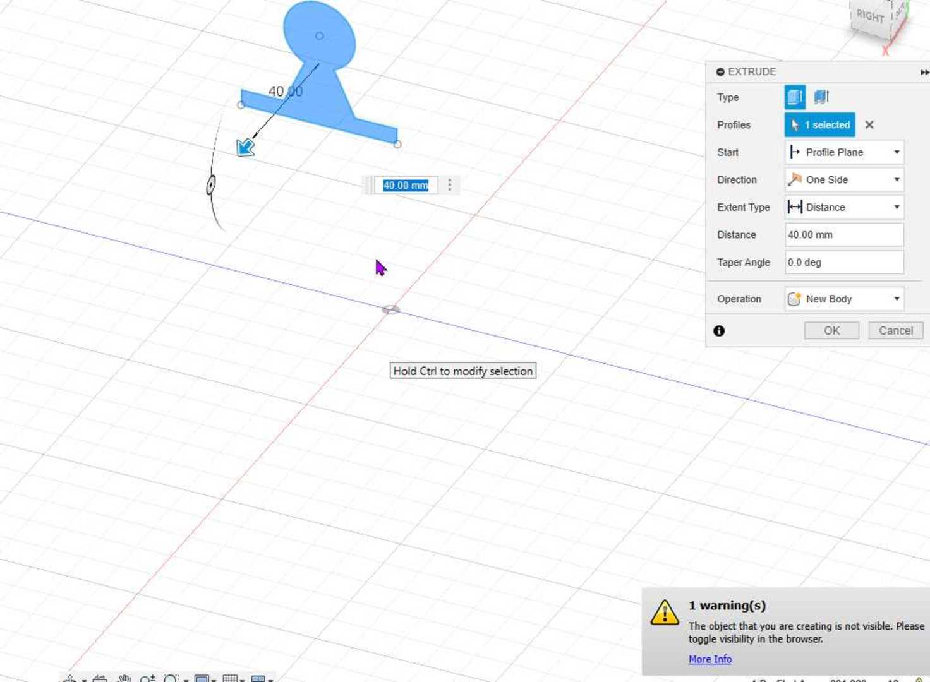
Task: Click the origin point marker on the grid
Action: pyautogui.click(x=390, y=309)
